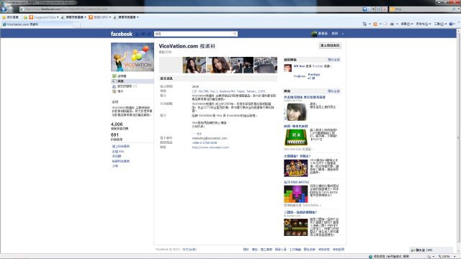Viewport: 461px width, 259px height.
Task: Open the Suggested Sites favorites-bar item
Action: pos(44,17)
